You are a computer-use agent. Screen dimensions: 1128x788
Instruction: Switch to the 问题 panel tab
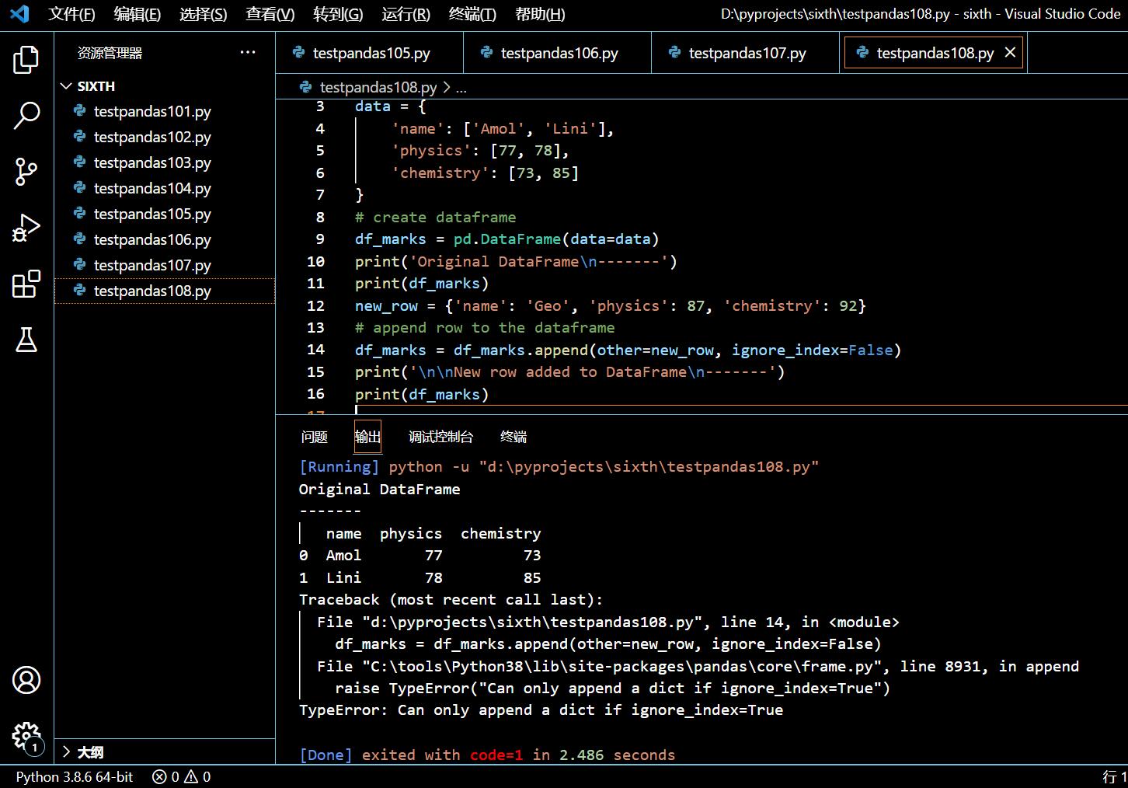click(x=315, y=437)
